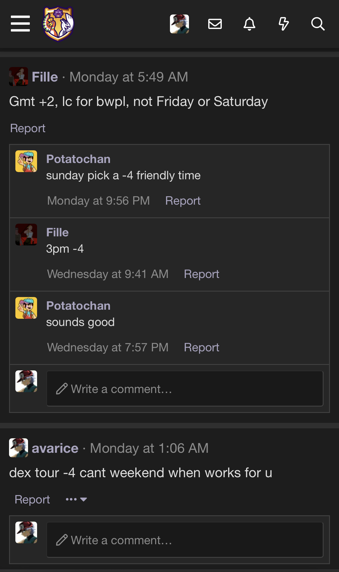
Task: Report Potatochan's "sounds good" comment
Action: coord(201,347)
